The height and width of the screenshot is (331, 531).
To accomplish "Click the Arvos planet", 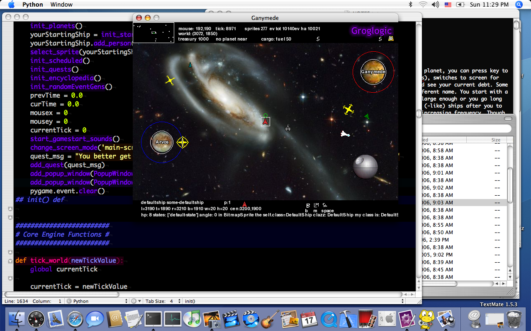I will (x=162, y=142).
